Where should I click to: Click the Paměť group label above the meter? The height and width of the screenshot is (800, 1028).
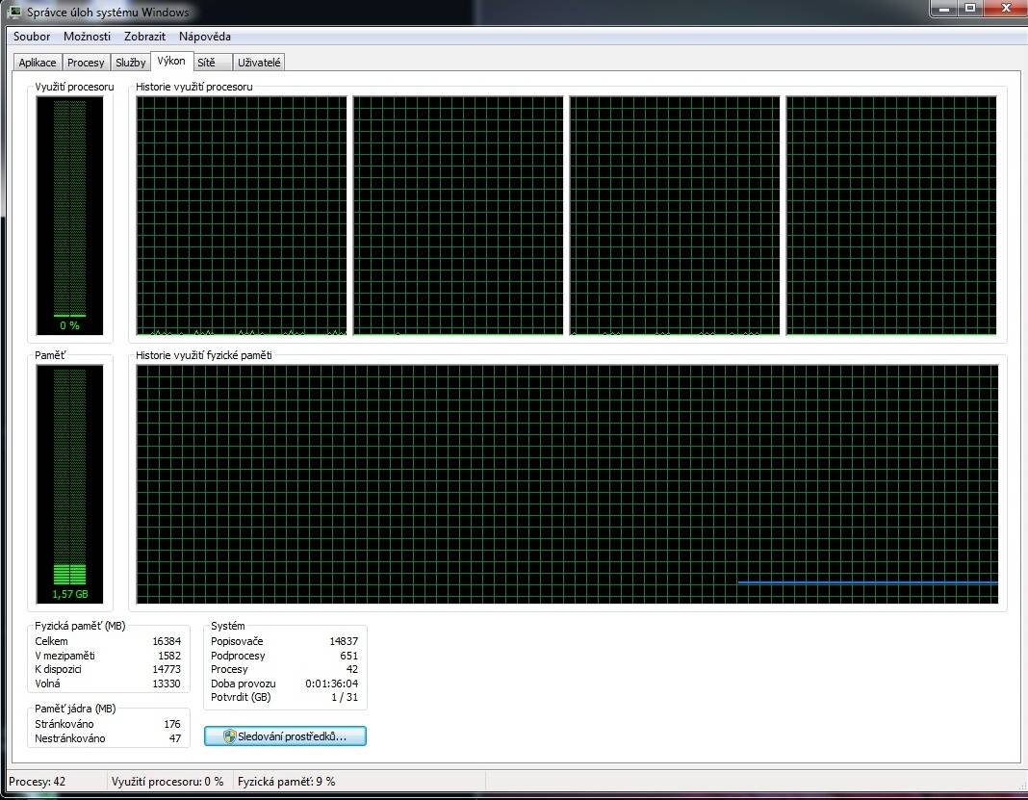point(50,355)
